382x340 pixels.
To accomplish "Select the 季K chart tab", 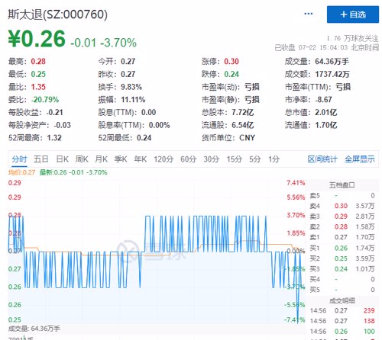I will pos(121,159).
